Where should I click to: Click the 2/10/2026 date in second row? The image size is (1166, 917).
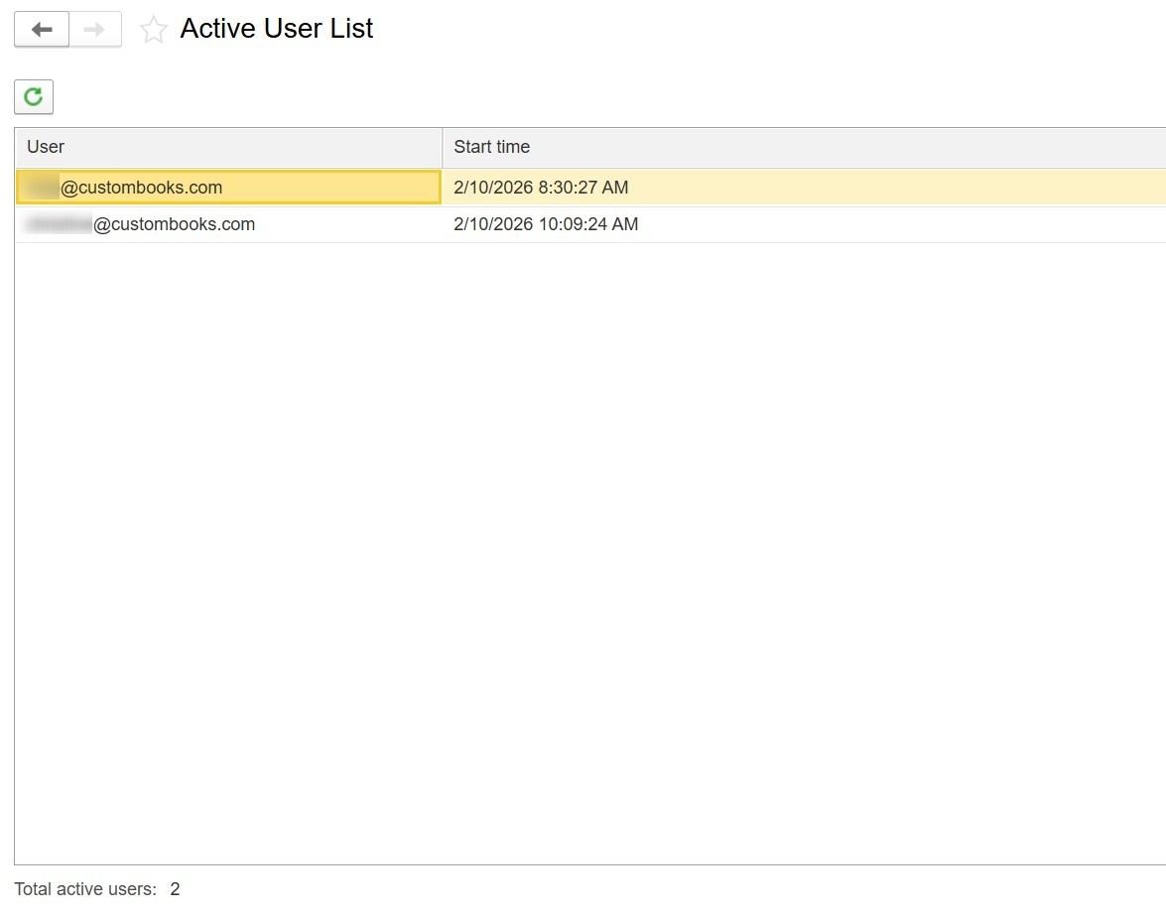tap(493, 224)
